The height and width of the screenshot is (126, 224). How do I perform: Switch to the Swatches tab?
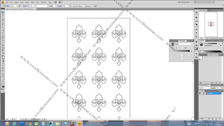pos(209,41)
